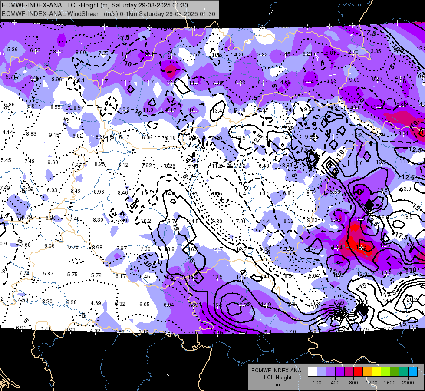425x391 pixels.
Task: Click the grid value 8.70
Action: pos(58,52)
